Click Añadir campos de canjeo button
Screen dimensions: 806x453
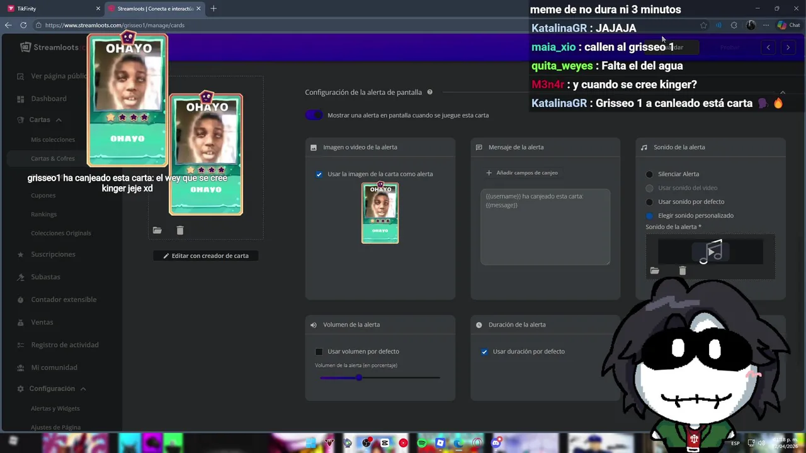click(x=521, y=173)
